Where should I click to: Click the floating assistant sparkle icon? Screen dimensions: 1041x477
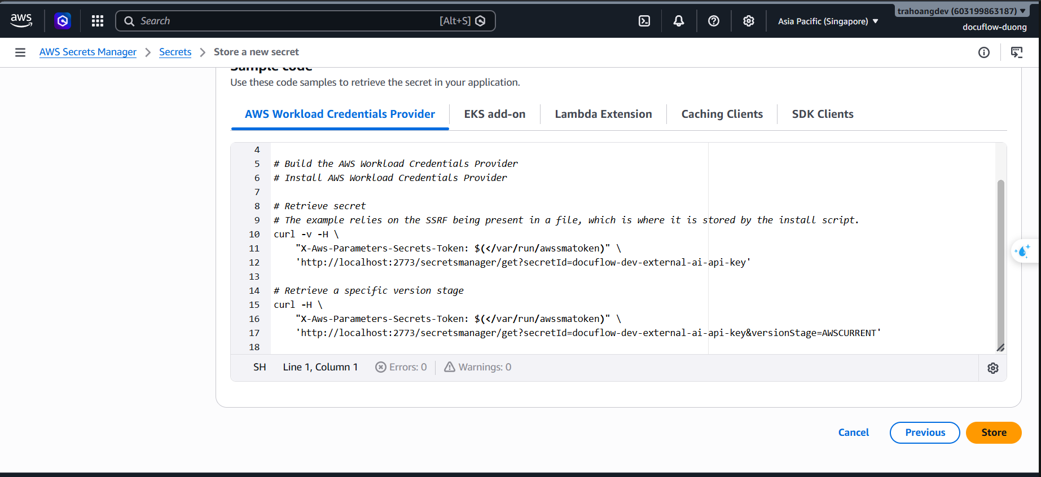(1023, 250)
